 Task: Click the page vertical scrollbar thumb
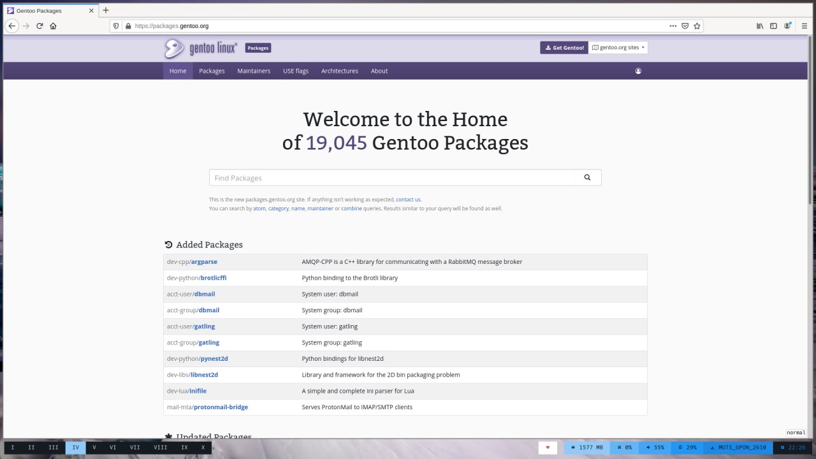(x=811, y=121)
